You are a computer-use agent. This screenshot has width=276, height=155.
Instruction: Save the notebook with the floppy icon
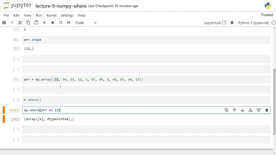click(x=4, y=23)
